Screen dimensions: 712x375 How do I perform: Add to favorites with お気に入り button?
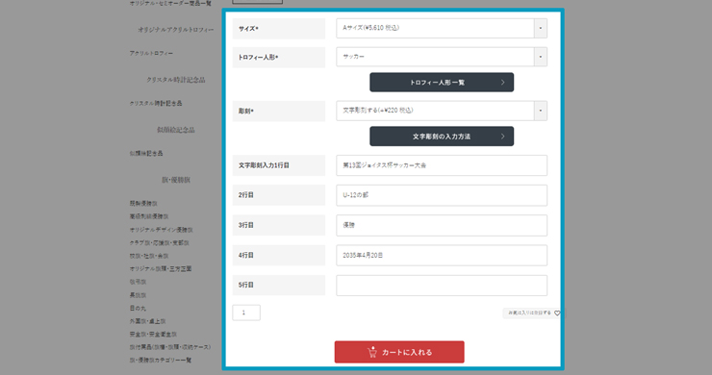(x=533, y=312)
